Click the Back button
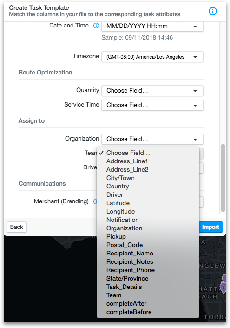 [17, 227]
